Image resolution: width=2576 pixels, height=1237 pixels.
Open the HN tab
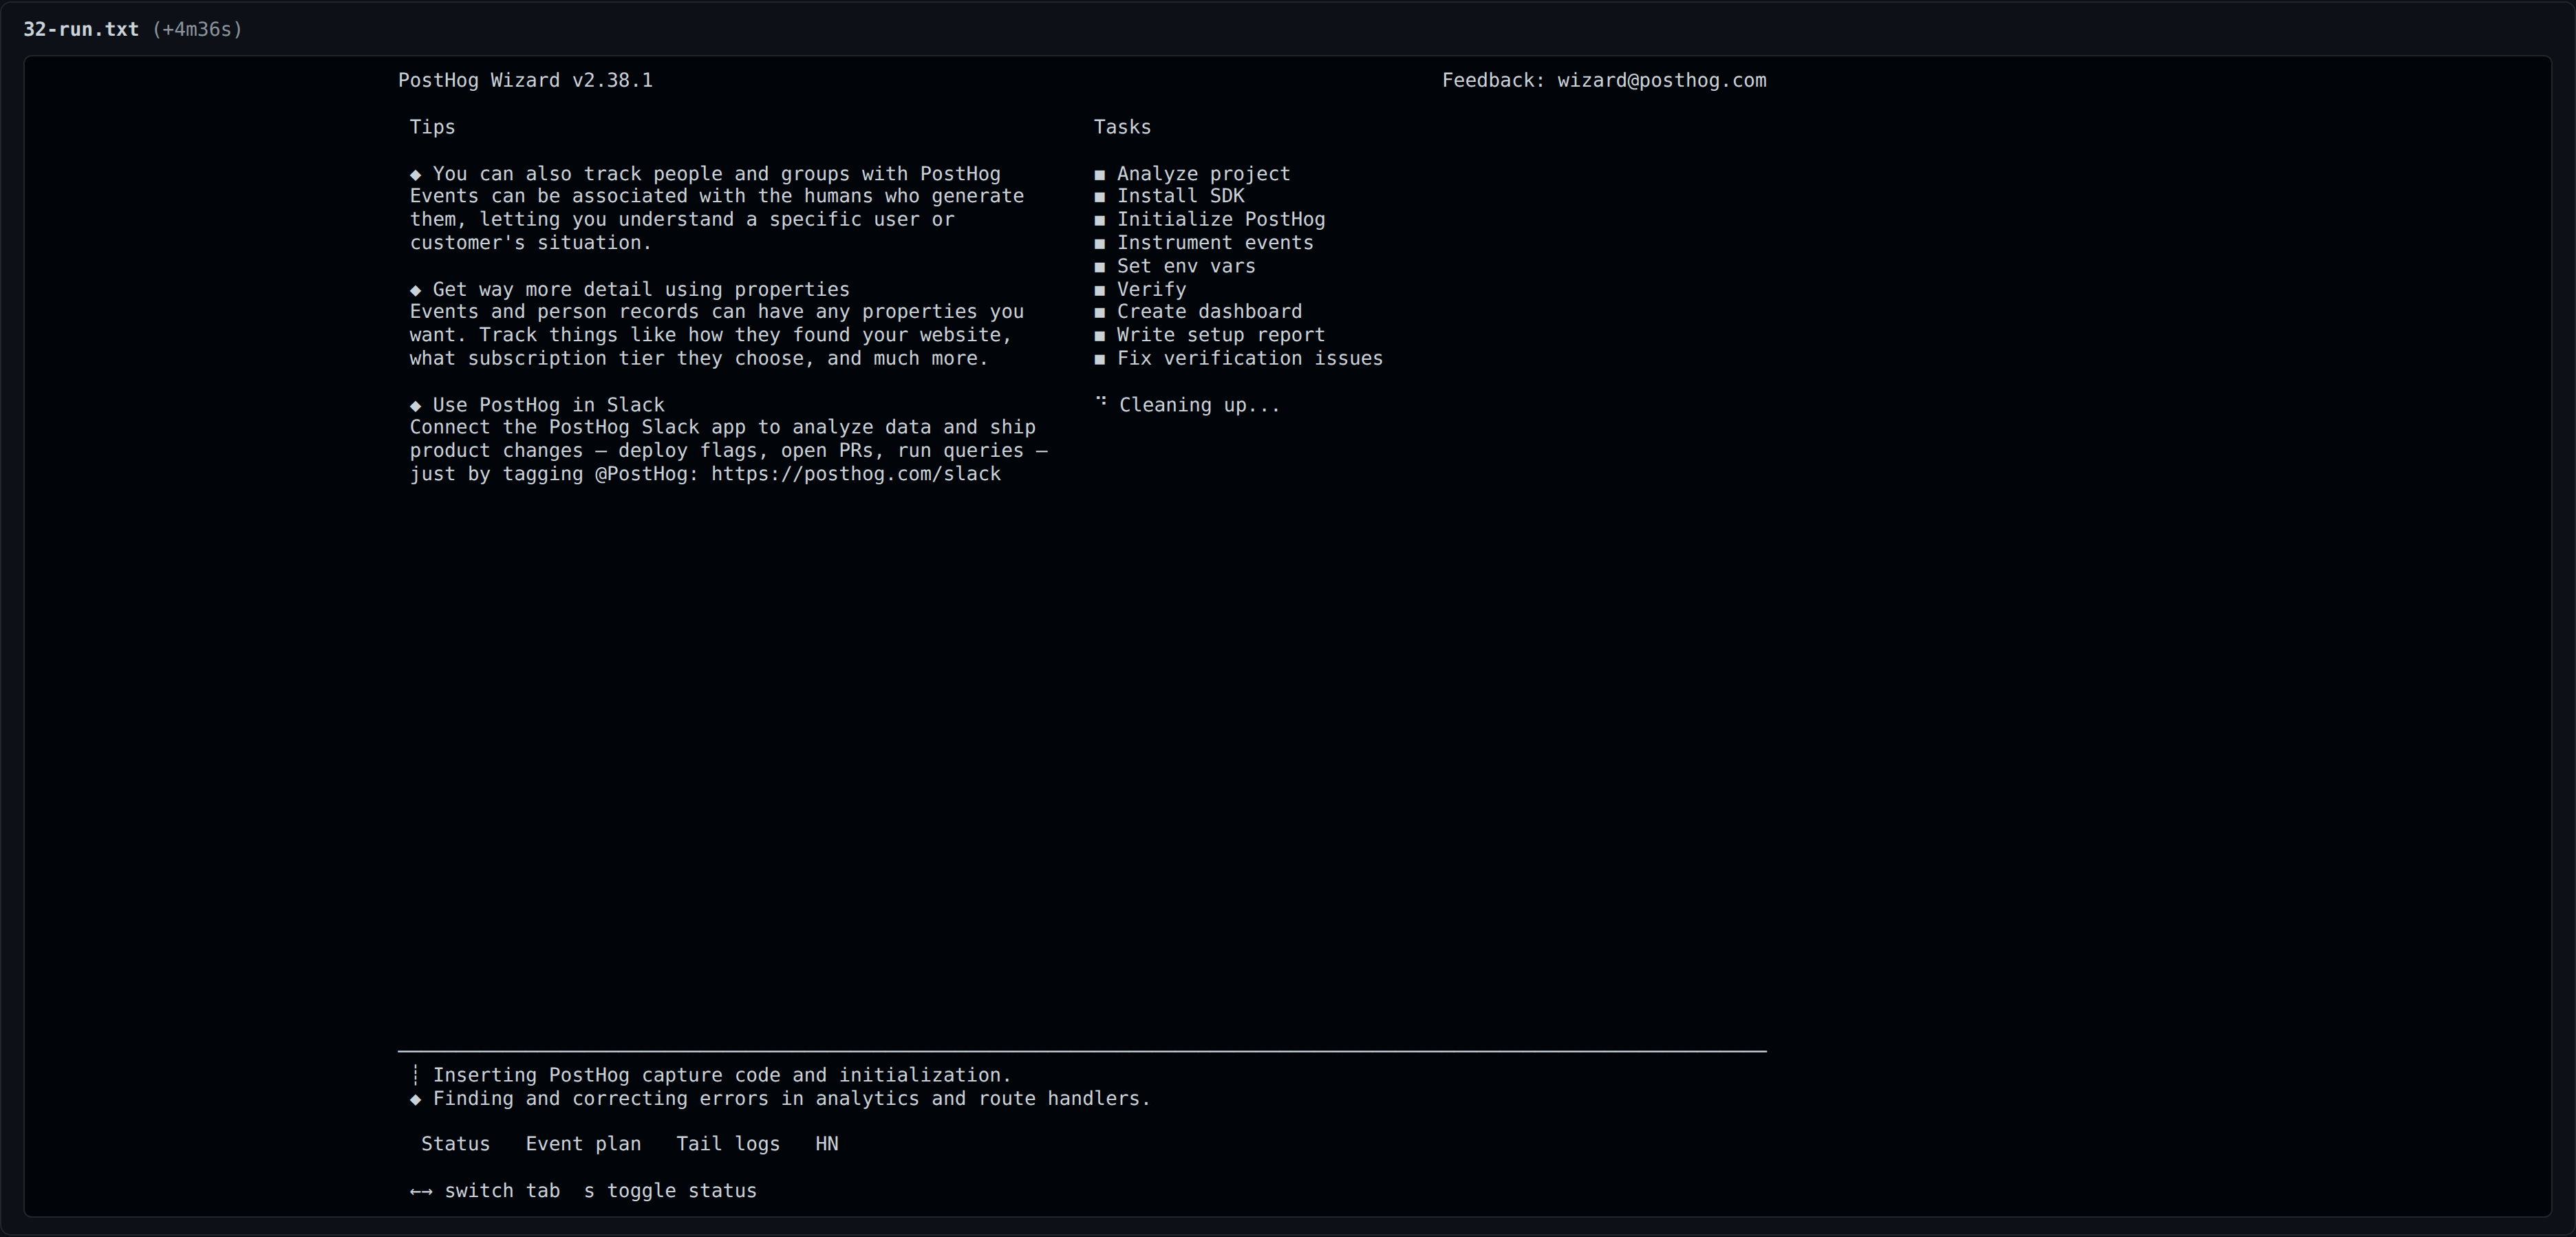tap(827, 1144)
